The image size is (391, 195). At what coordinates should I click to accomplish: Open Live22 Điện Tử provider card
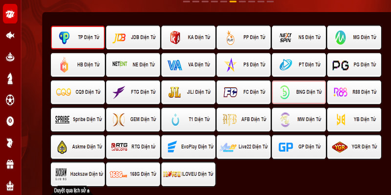[x=243, y=147]
